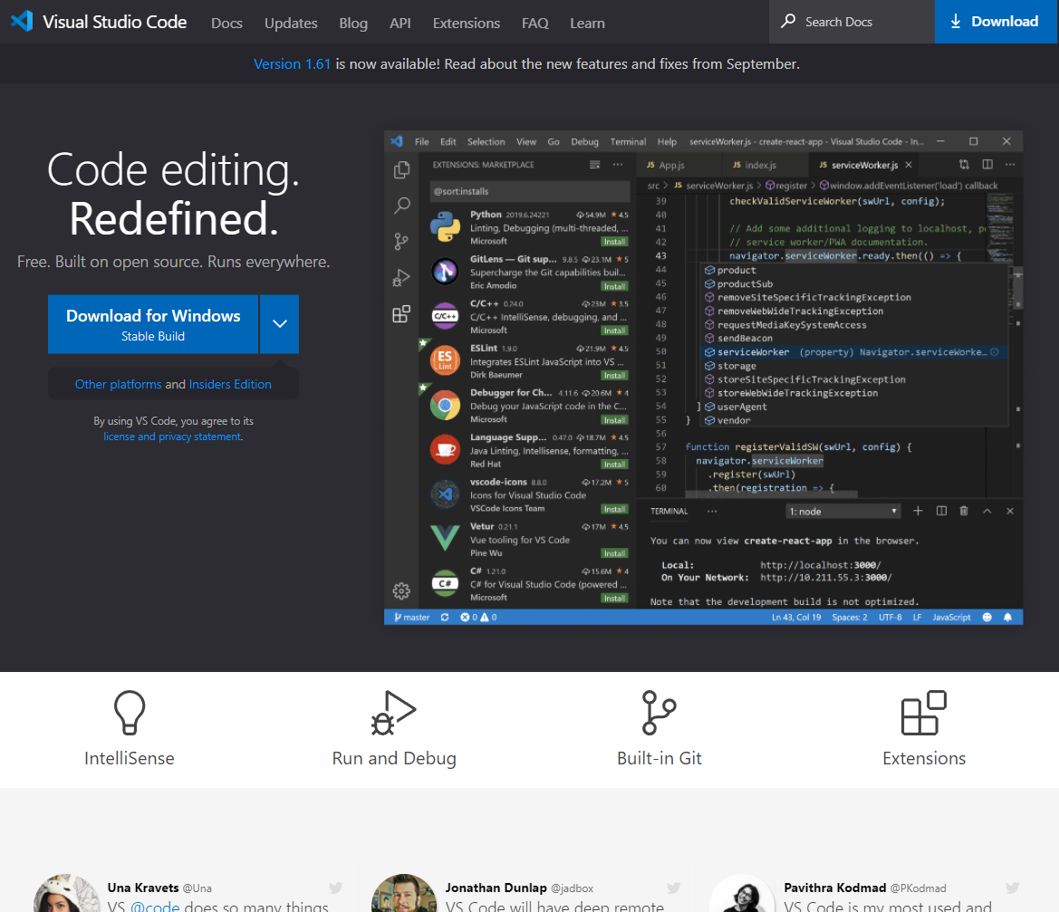Click the master branch status bar entry
Viewport: 1059px width, 912px height.
point(412,617)
